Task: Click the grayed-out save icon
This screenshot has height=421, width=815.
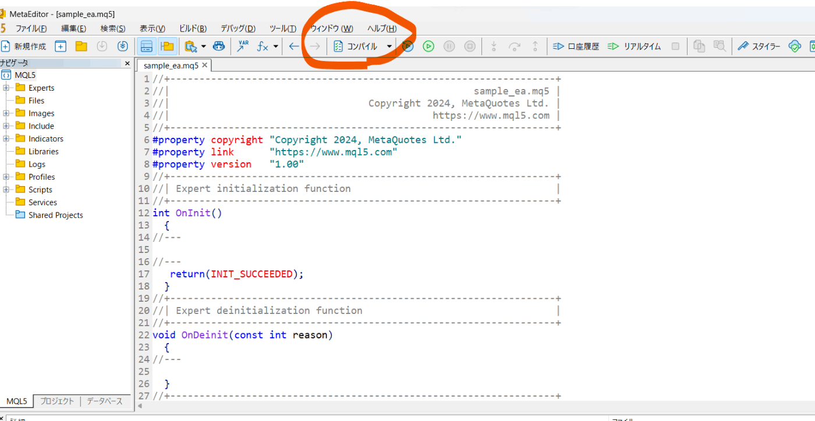Action: (x=102, y=47)
